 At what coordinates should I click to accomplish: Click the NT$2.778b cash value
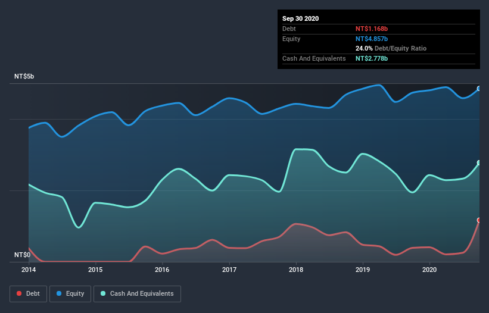pyautogui.click(x=372, y=58)
